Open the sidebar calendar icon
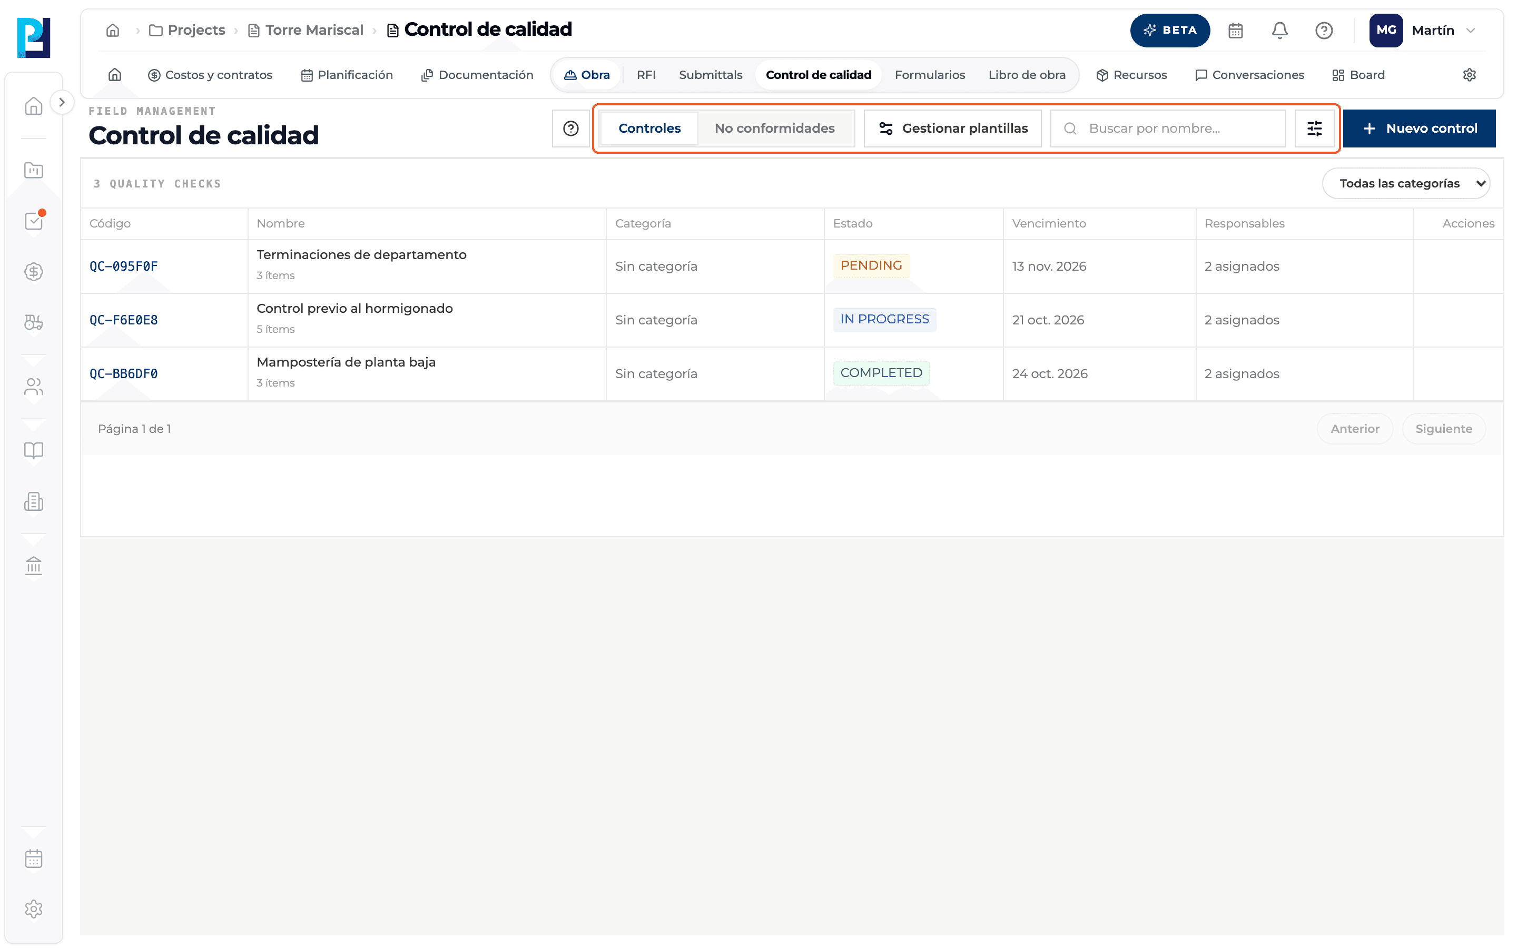 tap(33, 858)
